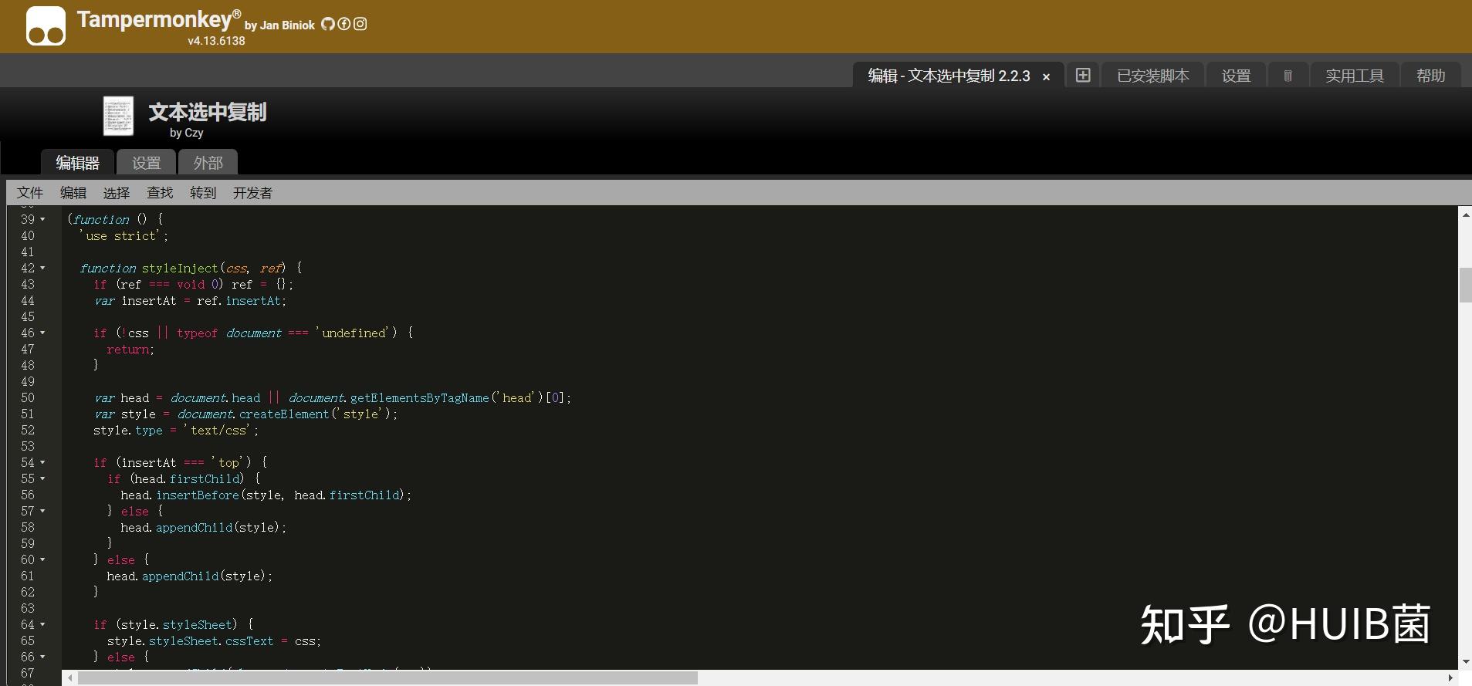Open the 文件 menu
The height and width of the screenshot is (686, 1472).
[30, 193]
